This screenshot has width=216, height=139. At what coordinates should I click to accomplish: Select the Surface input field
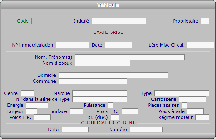click(x=77, y=111)
